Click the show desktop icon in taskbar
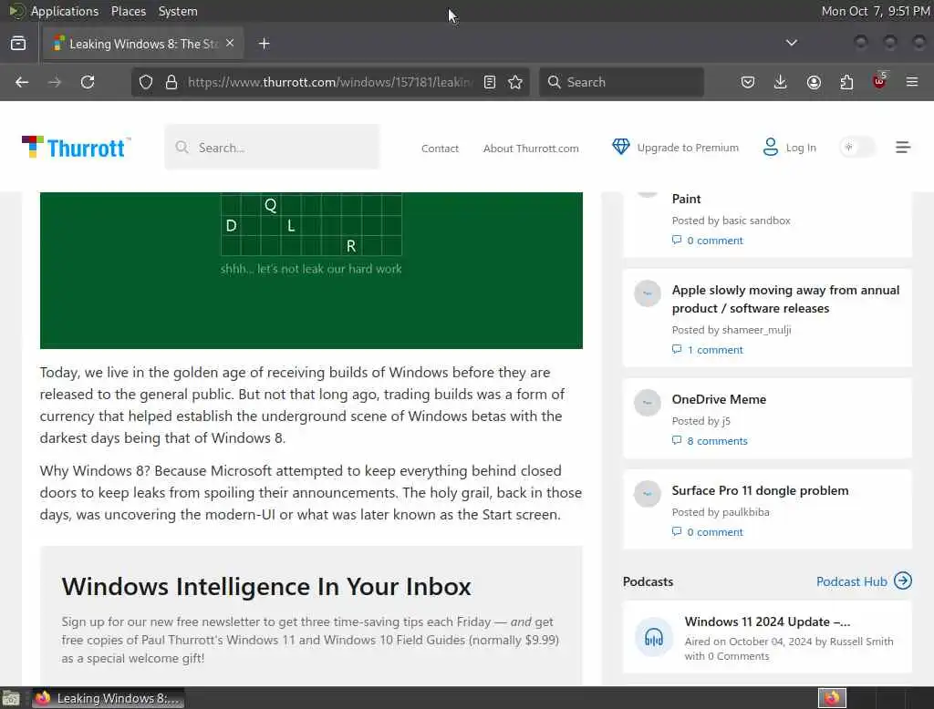Screen dimensions: 934x709 pyautogui.click(x=11, y=698)
